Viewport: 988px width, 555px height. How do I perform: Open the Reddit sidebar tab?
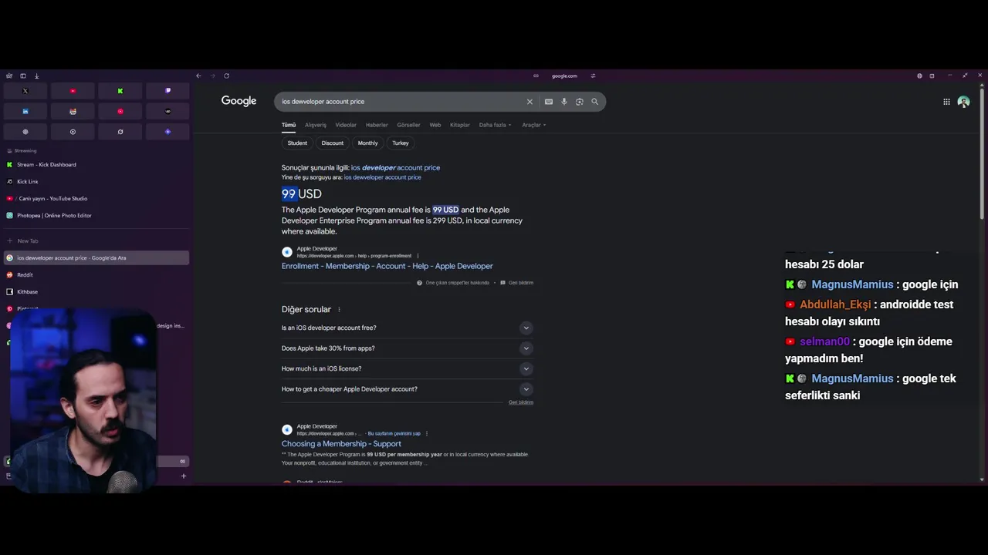point(96,275)
